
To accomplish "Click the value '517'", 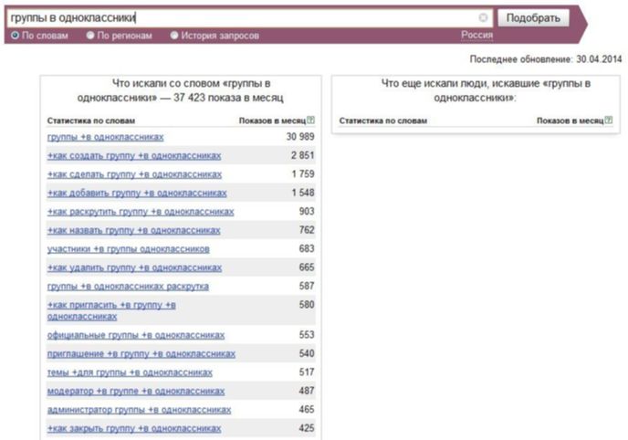I will 307,372.
